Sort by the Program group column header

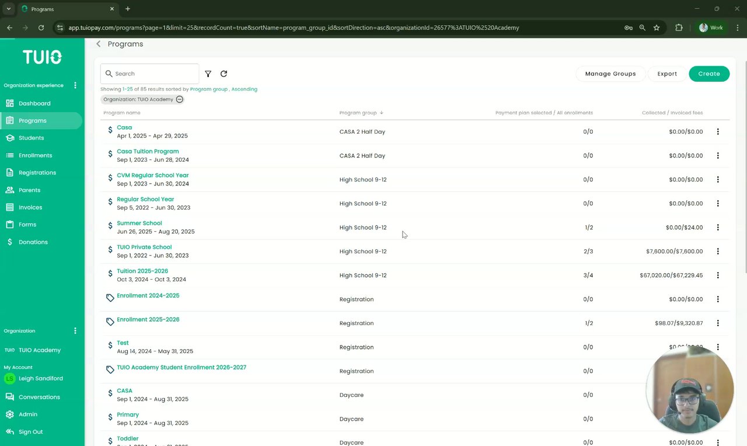(361, 113)
